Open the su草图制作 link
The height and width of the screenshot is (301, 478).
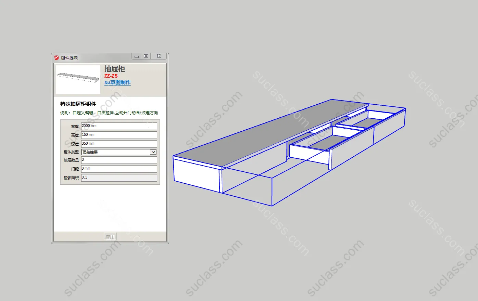coord(117,82)
